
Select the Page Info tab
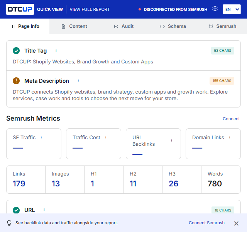[25, 26]
